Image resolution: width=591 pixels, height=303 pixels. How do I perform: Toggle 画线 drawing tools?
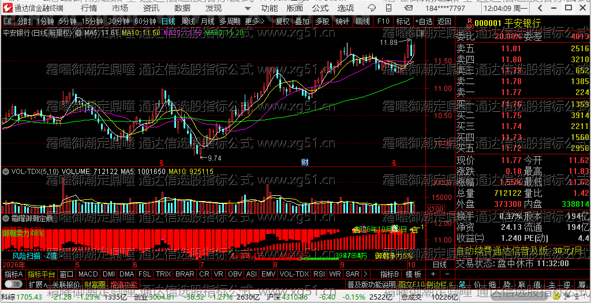pyautogui.click(x=362, y=22)
